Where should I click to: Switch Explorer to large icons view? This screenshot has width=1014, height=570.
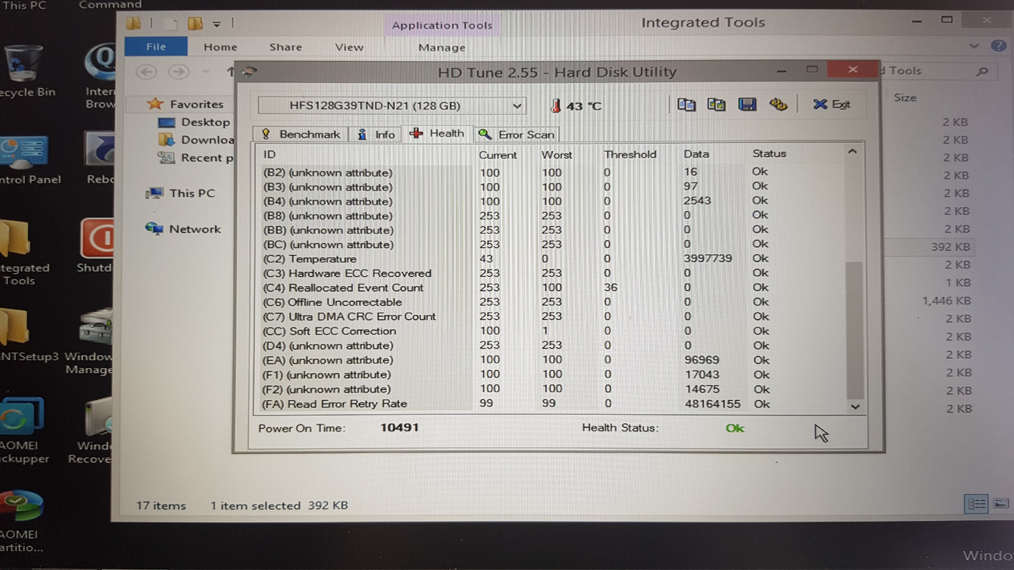1001,503
